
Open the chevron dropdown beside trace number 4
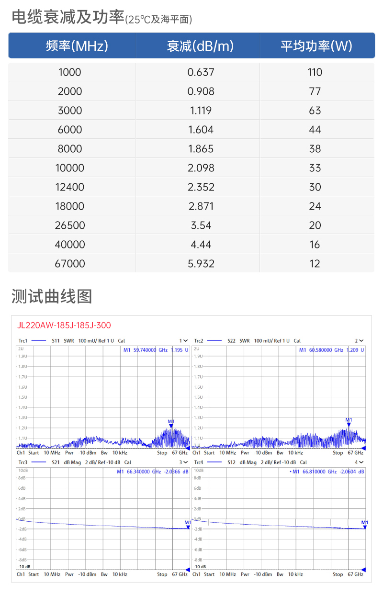[361, 462]
